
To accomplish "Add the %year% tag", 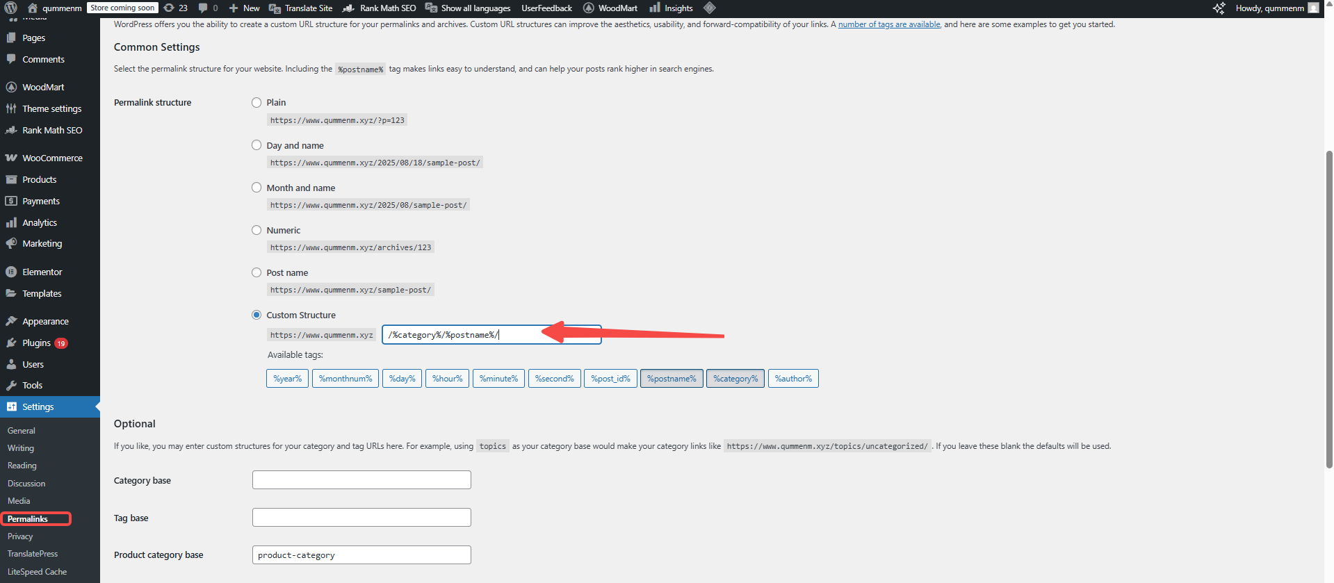I will (x=287, y=379).
